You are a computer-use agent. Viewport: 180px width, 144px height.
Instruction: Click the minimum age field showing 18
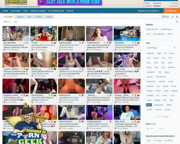pyautogui.click(x=148, y=129)
